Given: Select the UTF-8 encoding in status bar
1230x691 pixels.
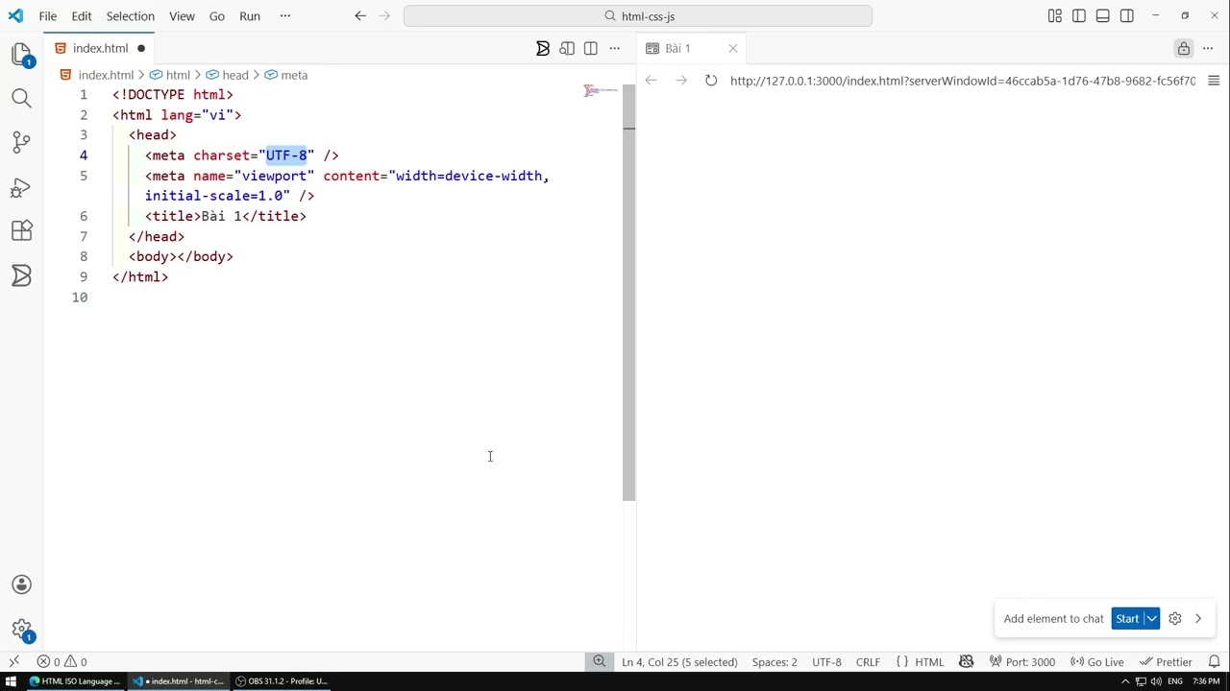Looking at the screenshot, I should click(826, 661).
